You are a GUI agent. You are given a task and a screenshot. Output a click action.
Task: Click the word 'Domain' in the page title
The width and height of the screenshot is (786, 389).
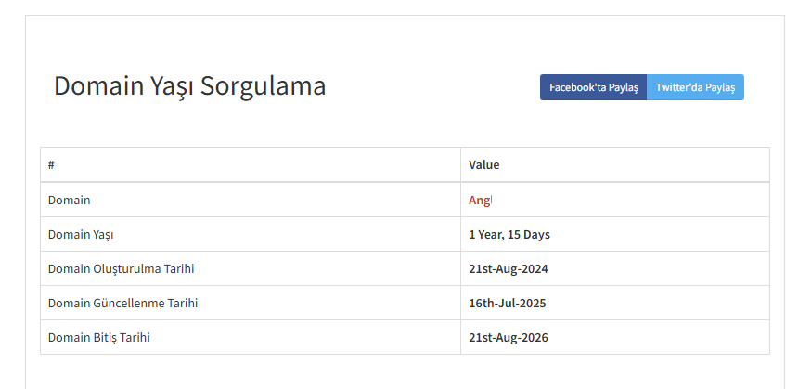pos(98,85)
